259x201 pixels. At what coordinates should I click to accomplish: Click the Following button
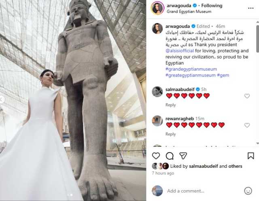point(212,6)
